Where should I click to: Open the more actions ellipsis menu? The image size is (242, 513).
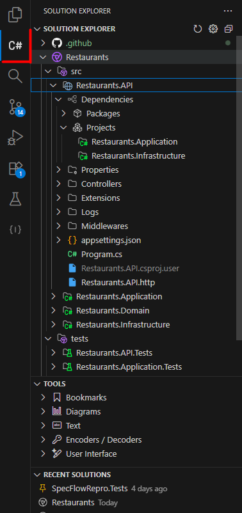click(228, 11)
